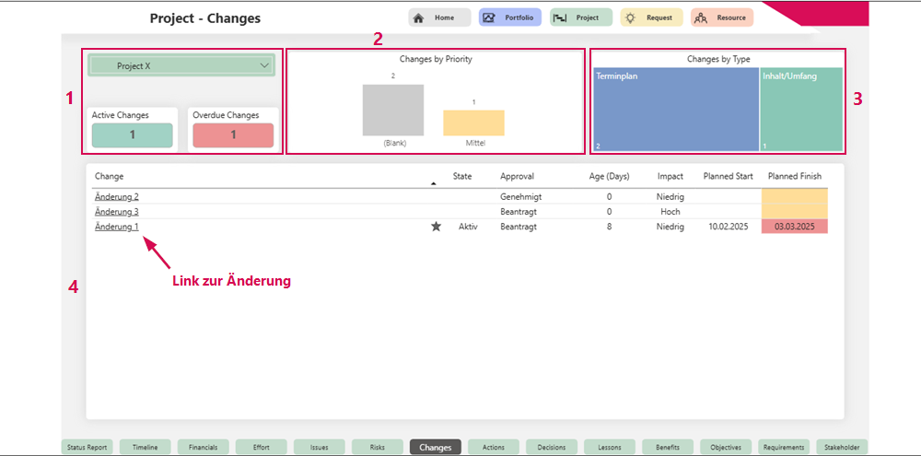Click the Portfolio chart icon
This screenshot has height=456, width=921.
pyautogui.click(x=489, y=18)
